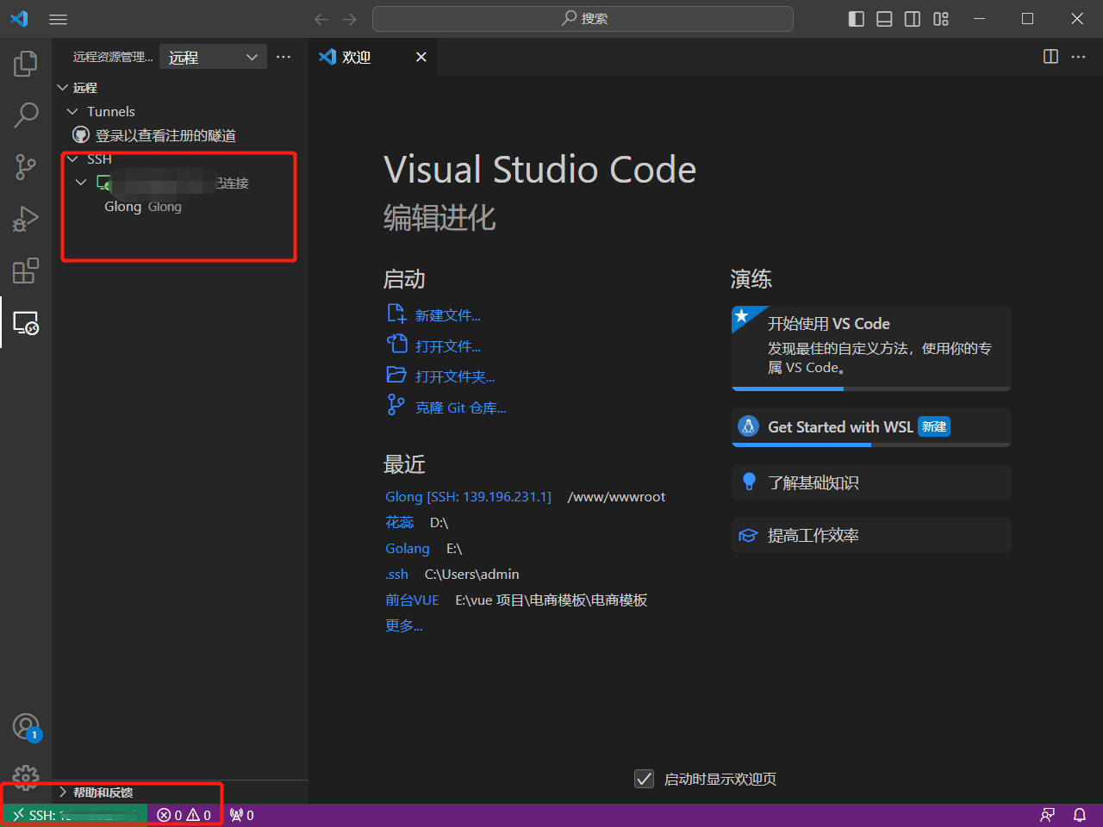This screenshot has width=1103, height=827.
Task: Click the VS Code logo in title bar
Action: click(19, 19)
